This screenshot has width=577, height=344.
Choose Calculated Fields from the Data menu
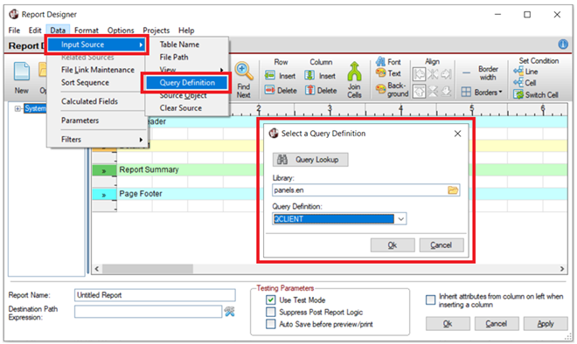(89, 101)
